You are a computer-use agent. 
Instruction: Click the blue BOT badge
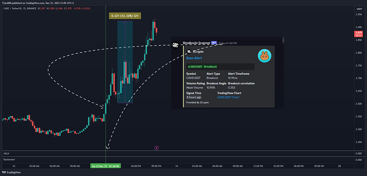[214, 43]
